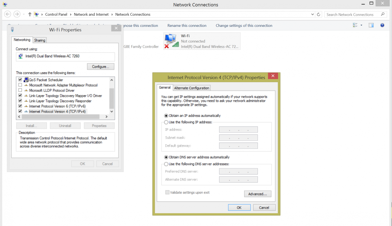This screenshot has height=226, width=392.
Task: Click the Back navigation arrow
Action: coord(8,14)
